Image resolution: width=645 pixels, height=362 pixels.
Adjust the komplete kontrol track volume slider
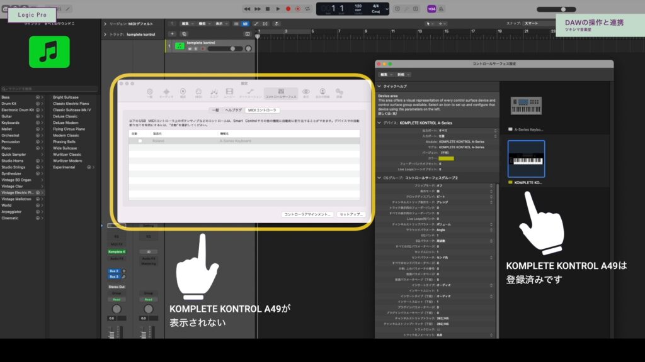224,49
